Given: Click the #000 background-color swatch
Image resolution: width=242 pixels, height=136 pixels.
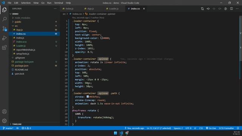Looking at the screenshot, I should click(102, 38).
